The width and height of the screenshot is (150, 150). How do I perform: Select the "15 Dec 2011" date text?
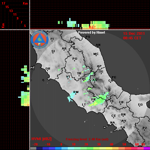134,34
